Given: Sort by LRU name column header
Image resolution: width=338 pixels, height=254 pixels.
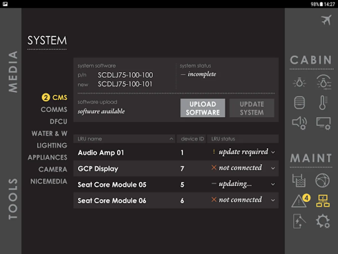Looking at the screenshot, I should coord(124,139).
